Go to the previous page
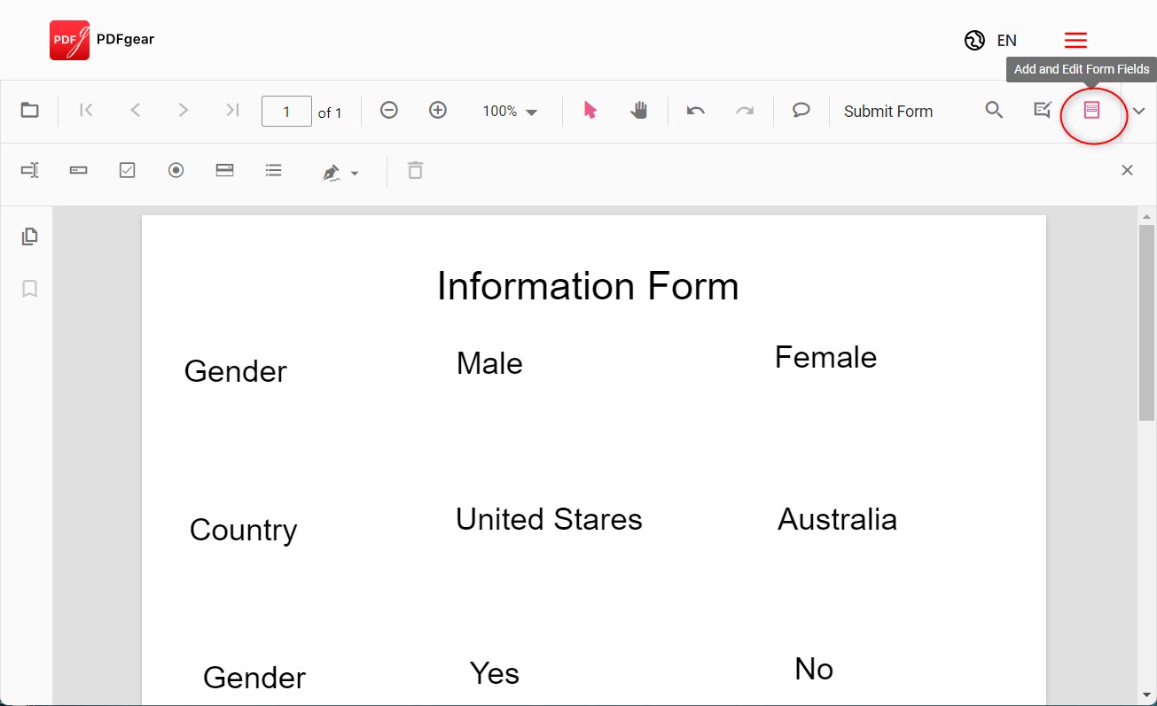 135,110
